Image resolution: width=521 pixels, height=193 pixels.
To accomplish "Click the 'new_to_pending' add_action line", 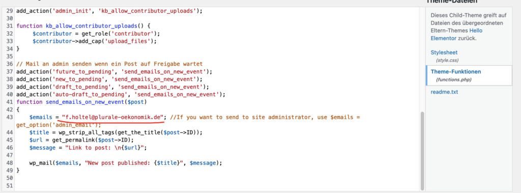I will click(109, 79).
